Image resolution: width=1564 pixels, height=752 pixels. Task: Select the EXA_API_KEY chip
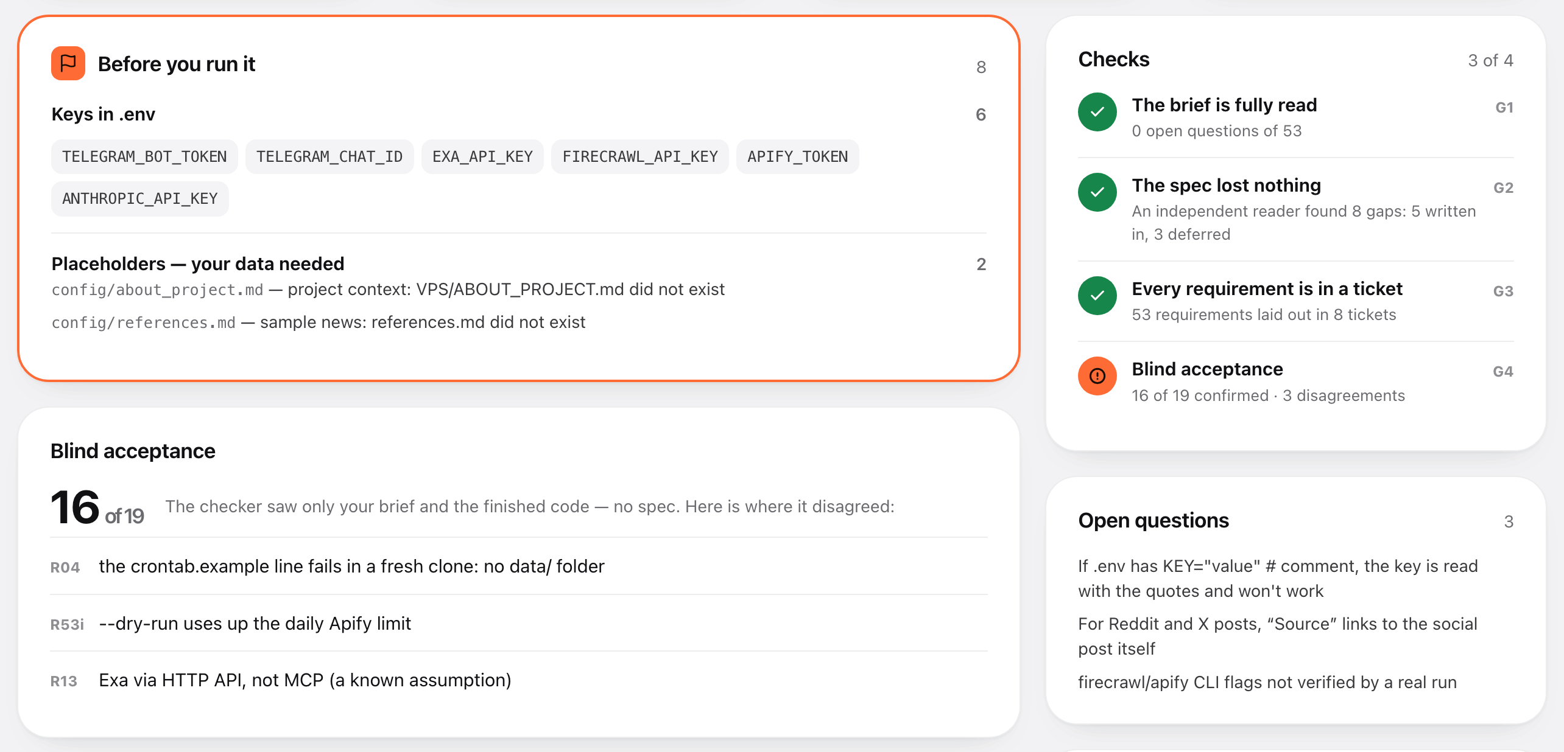pos(482,156)
